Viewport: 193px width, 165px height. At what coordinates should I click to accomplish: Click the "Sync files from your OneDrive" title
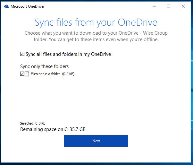(96, 22)
